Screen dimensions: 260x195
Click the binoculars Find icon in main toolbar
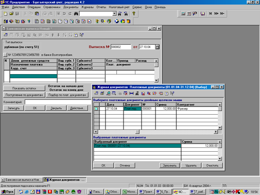pyautogui.click(x=76, y=14)
